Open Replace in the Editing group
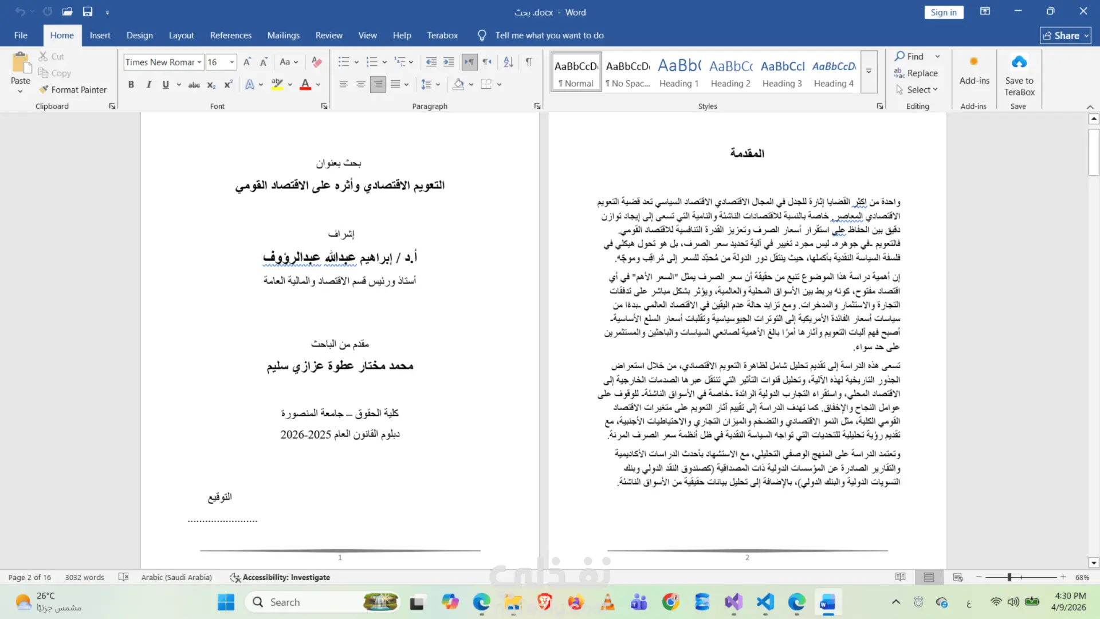1100x619 pixels. tap(916, 73)
